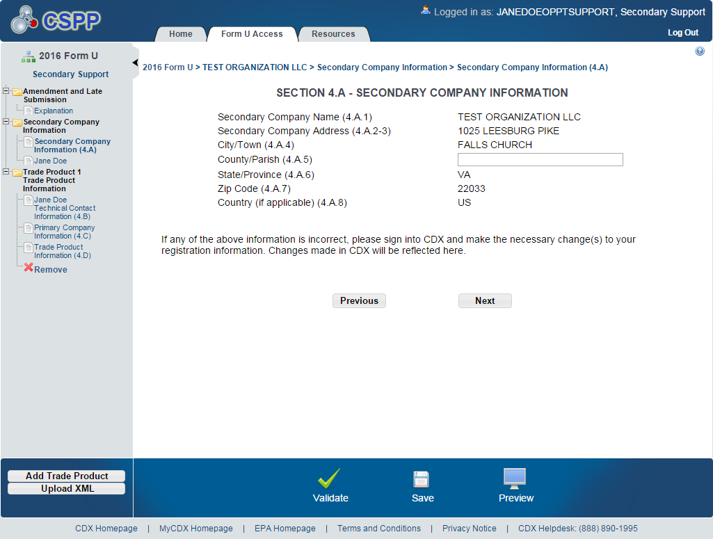713x539 pixels.
Task: Click the red X Remove icon
Action: click(29, 268)
